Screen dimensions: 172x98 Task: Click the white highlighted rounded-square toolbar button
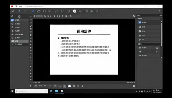[x=75, y=11]
